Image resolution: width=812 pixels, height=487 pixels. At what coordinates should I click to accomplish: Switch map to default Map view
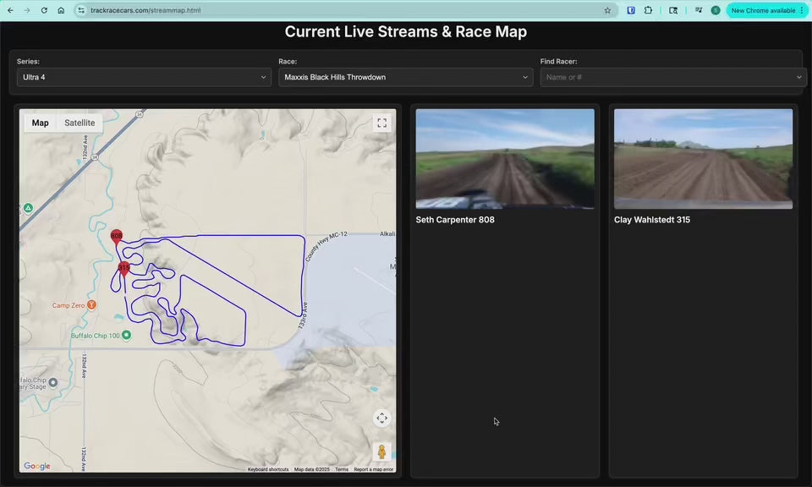pos(41,123)
